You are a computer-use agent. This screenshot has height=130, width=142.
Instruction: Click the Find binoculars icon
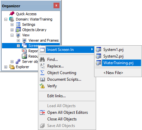tap(42, 60)
